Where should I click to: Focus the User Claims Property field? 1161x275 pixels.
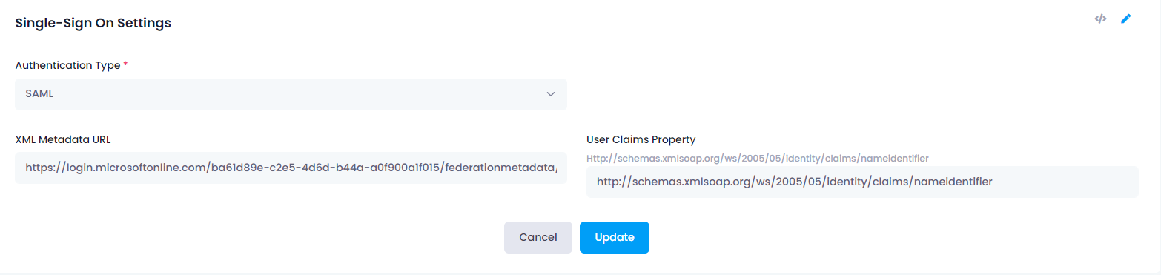click(862, 182)
